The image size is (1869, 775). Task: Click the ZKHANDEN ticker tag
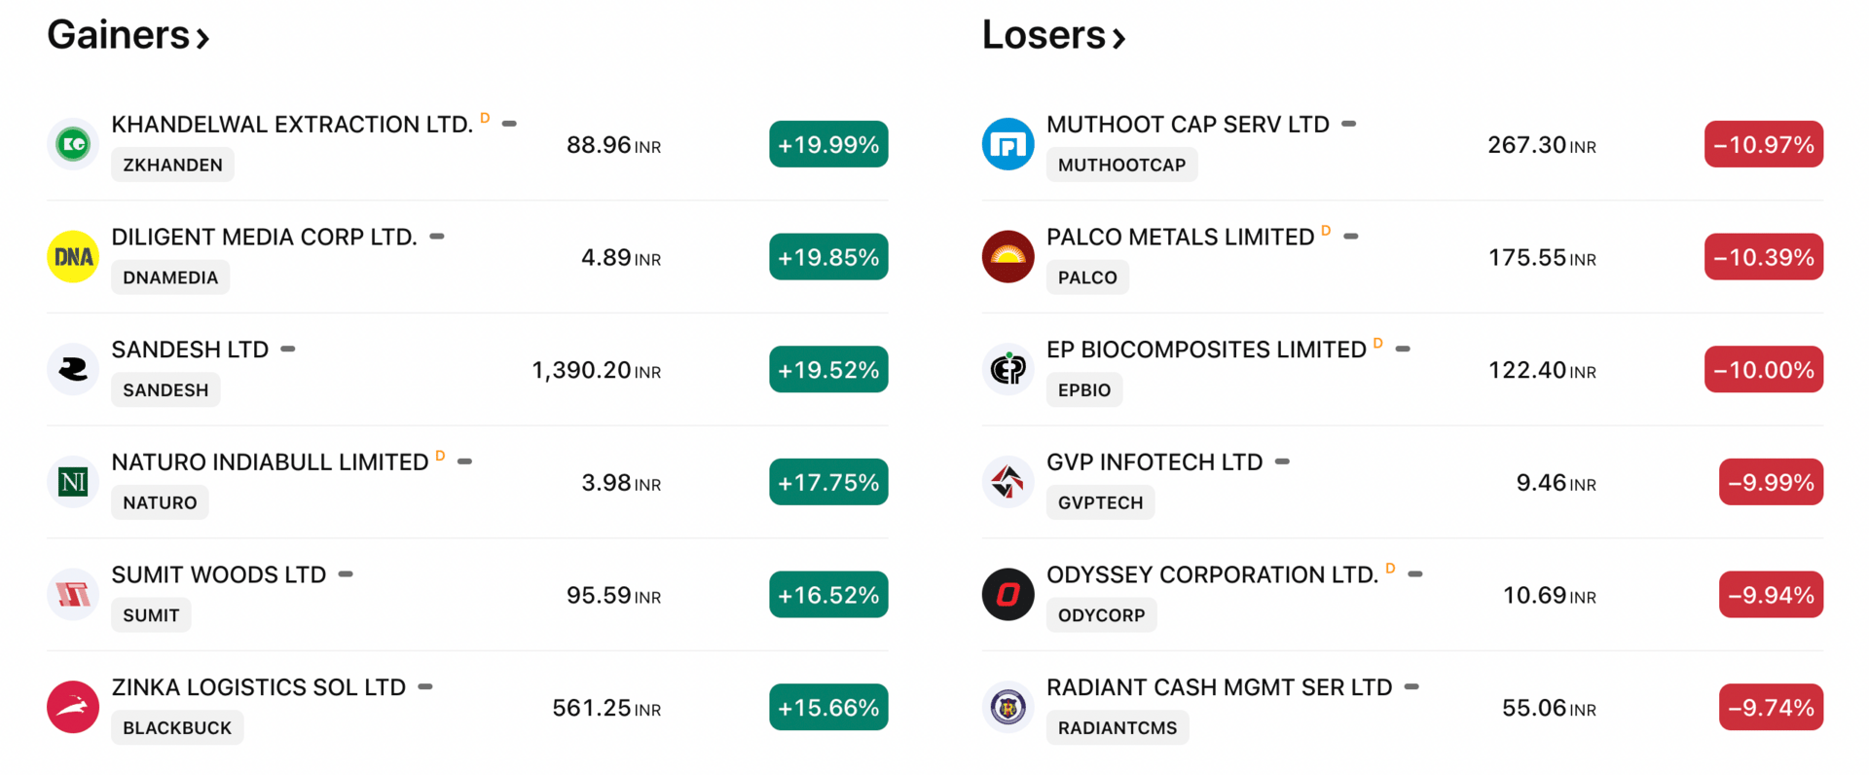pyautogui.click(x=172, y=165)
